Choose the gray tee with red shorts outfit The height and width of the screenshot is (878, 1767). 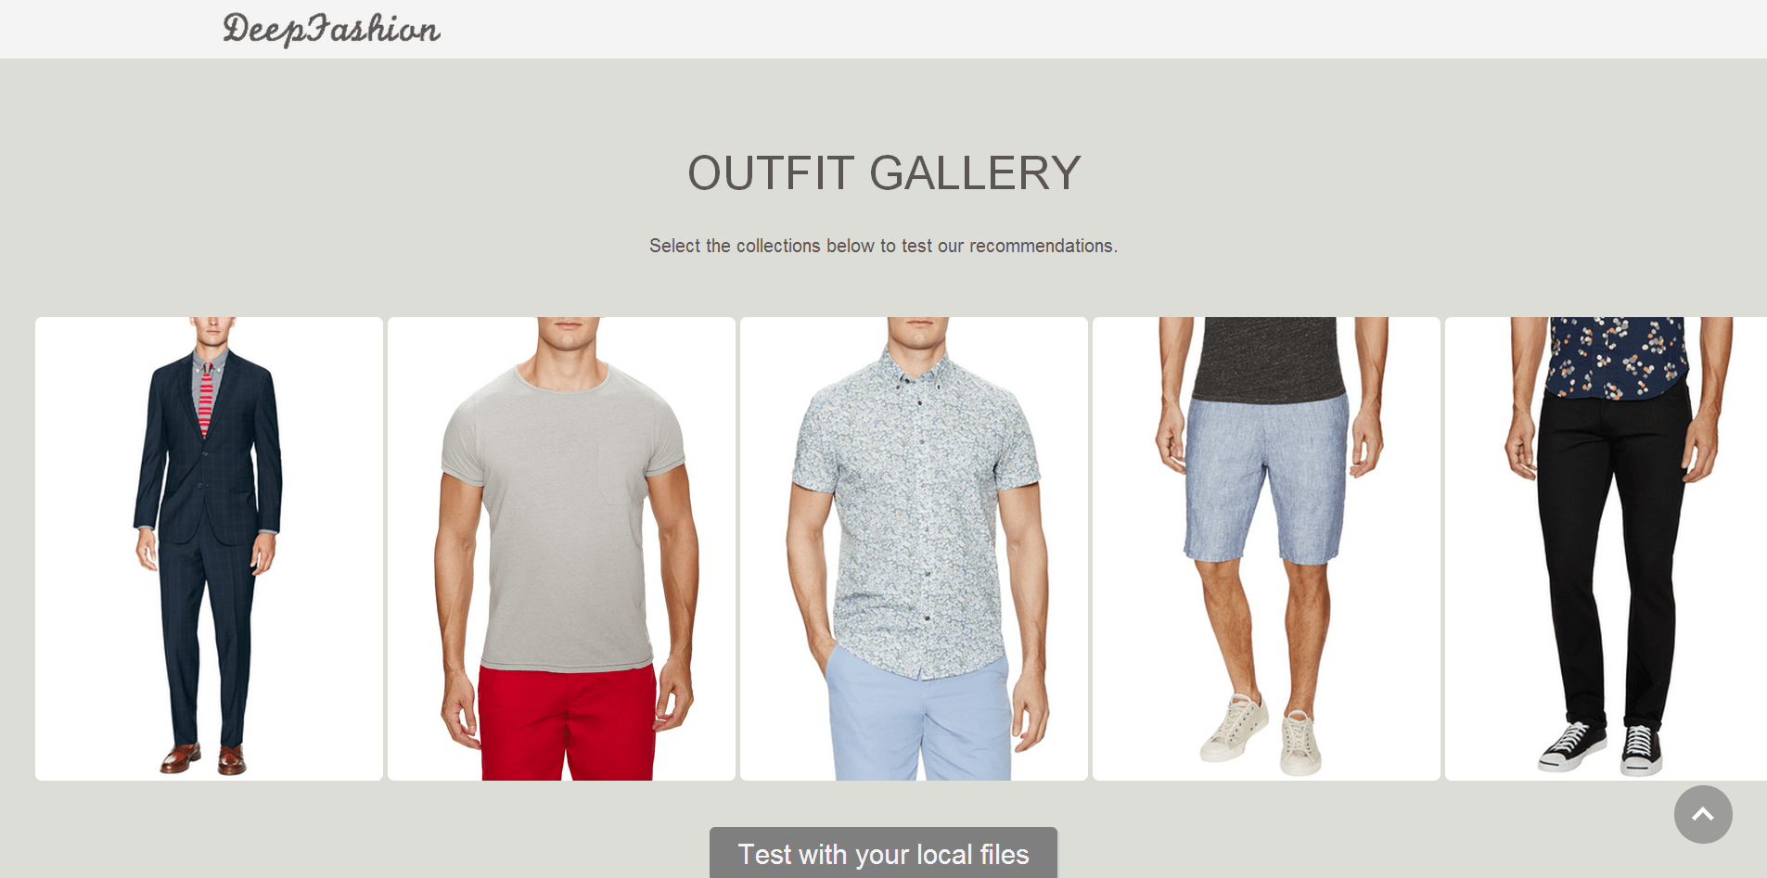tap(561, 549)
